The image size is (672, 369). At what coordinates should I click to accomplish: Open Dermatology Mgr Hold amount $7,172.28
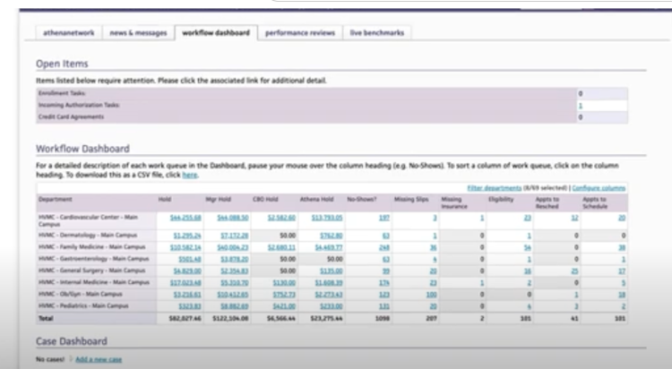[235, 236]
